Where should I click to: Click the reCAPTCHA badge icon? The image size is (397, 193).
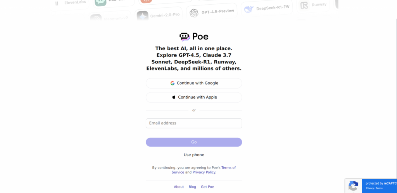[354, 186]
